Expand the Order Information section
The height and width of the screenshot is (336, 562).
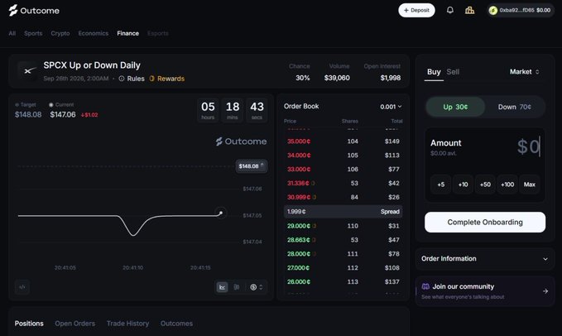(484, 259)
